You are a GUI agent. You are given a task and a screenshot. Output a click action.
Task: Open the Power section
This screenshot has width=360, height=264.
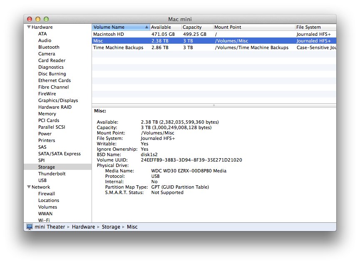coord(45,134)
